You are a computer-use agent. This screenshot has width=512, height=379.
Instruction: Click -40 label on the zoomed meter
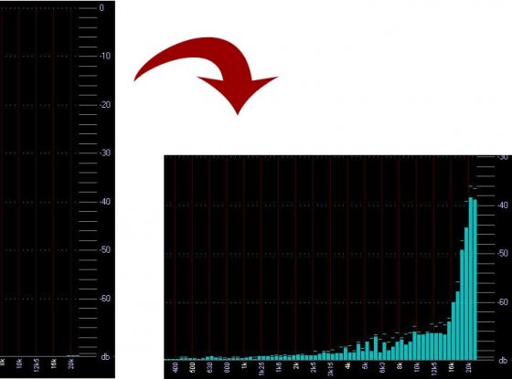point(503,205)
